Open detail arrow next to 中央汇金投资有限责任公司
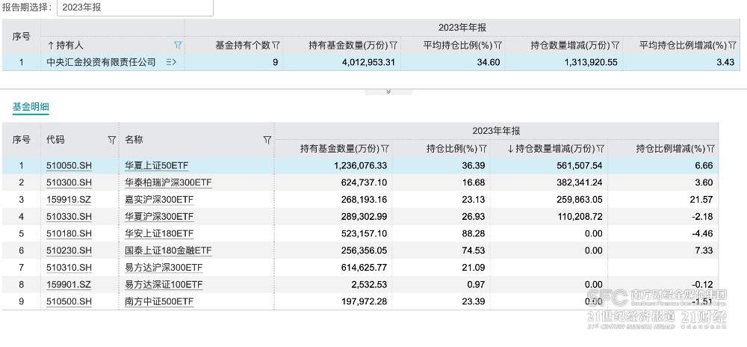This screenshot has width=747, height=347. click(172, 62)
